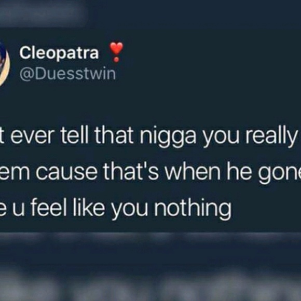Screen dimensions: 301x301
Task: Open the @Duesstwin handle link
Action: tap(67, 74)
